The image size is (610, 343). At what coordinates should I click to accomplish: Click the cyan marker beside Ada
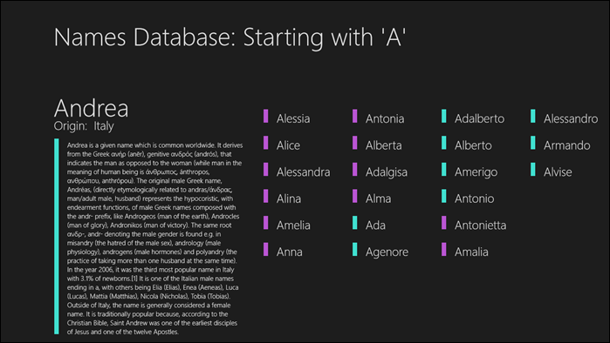[x=355, y=223]
